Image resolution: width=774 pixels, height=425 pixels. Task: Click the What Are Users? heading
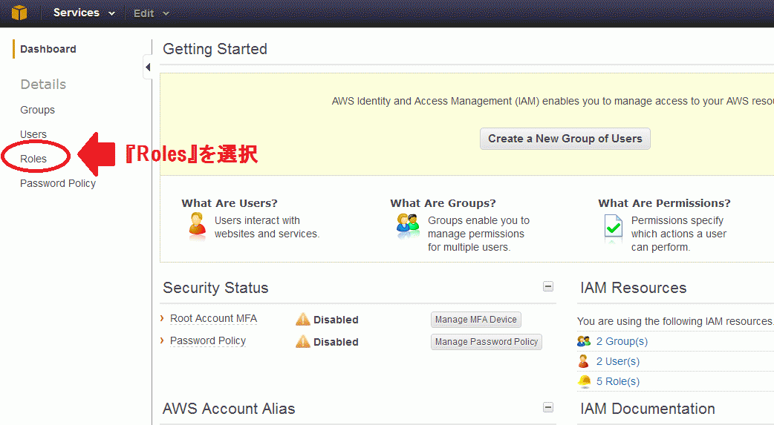230,203
